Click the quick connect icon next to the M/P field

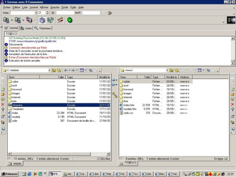tap(110, 13)
